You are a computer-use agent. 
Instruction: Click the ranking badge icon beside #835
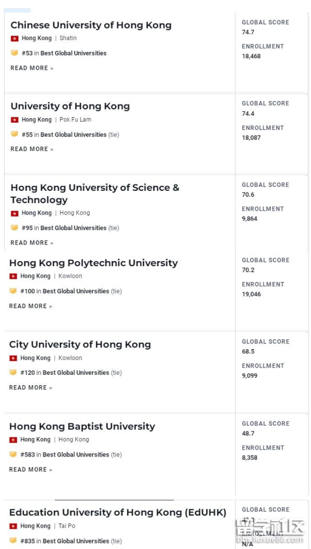click(x=13, y=540)
